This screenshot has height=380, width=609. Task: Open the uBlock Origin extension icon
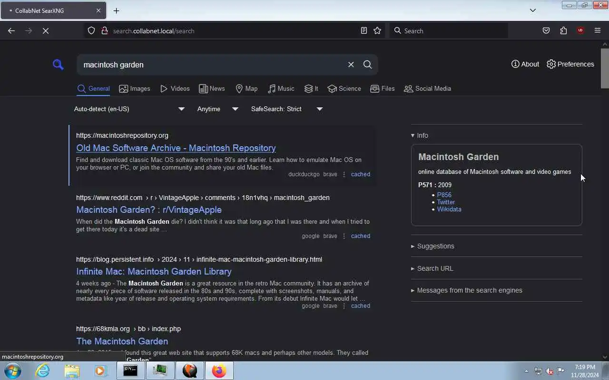click(x=580, y=31)
